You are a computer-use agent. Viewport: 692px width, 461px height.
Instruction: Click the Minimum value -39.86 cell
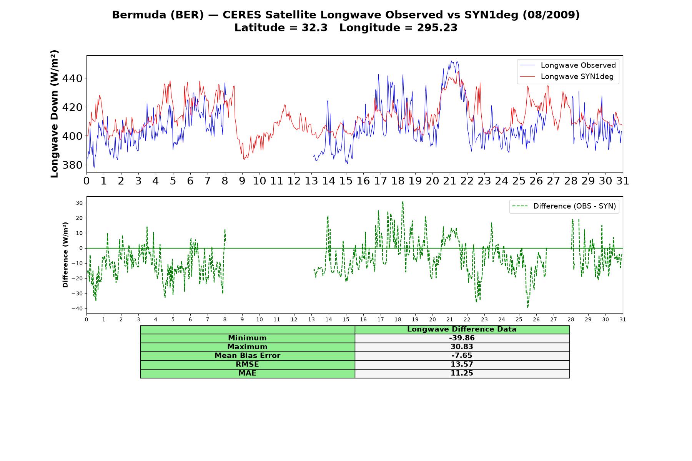[x=462, y=338]
